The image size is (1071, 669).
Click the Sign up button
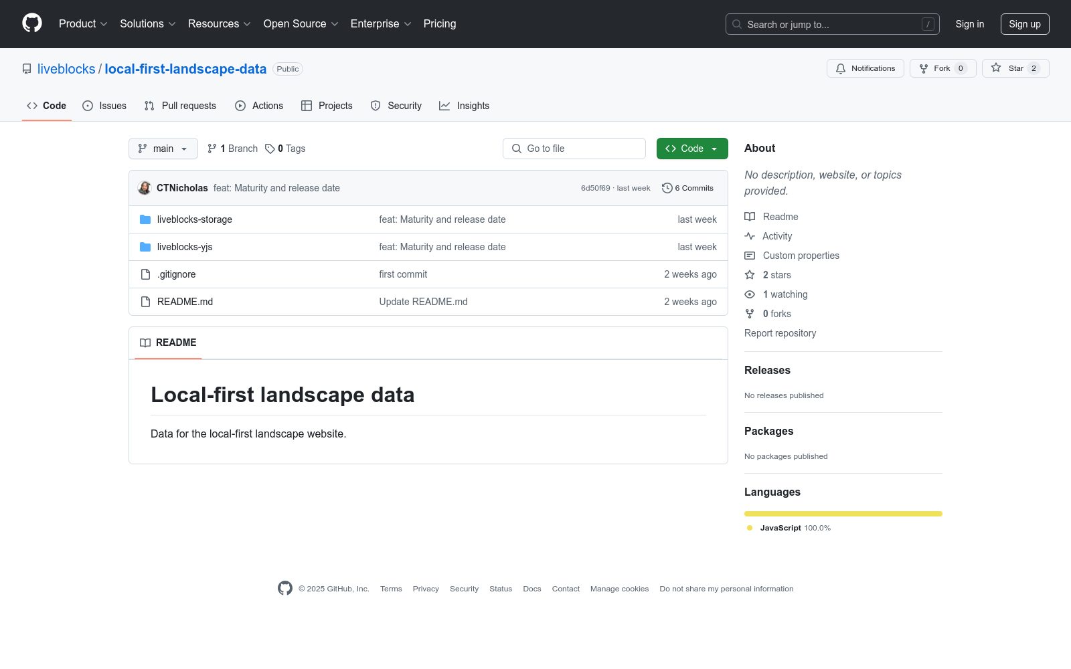[x=1025, y=24]
